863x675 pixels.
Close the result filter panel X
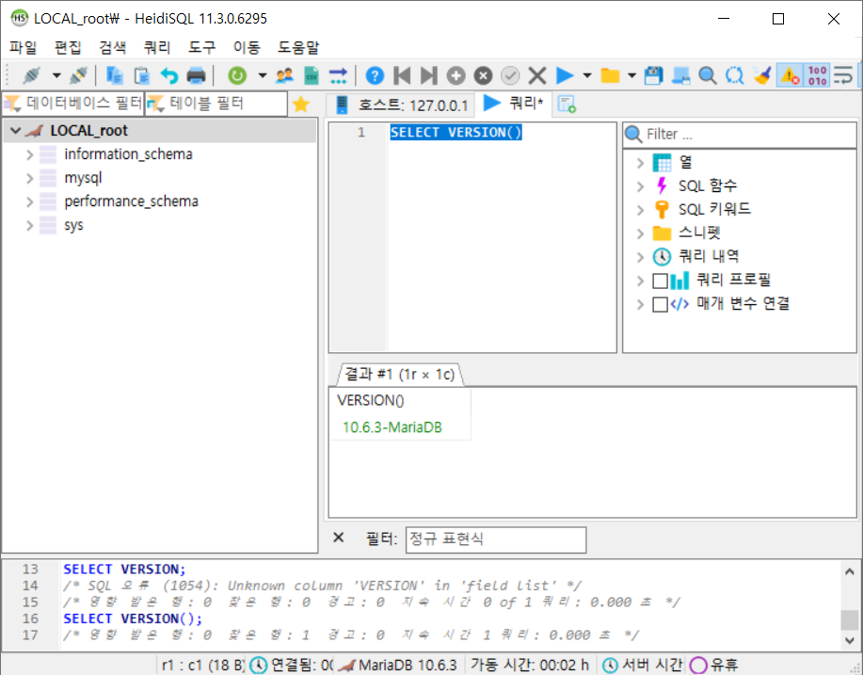point(339,538)
